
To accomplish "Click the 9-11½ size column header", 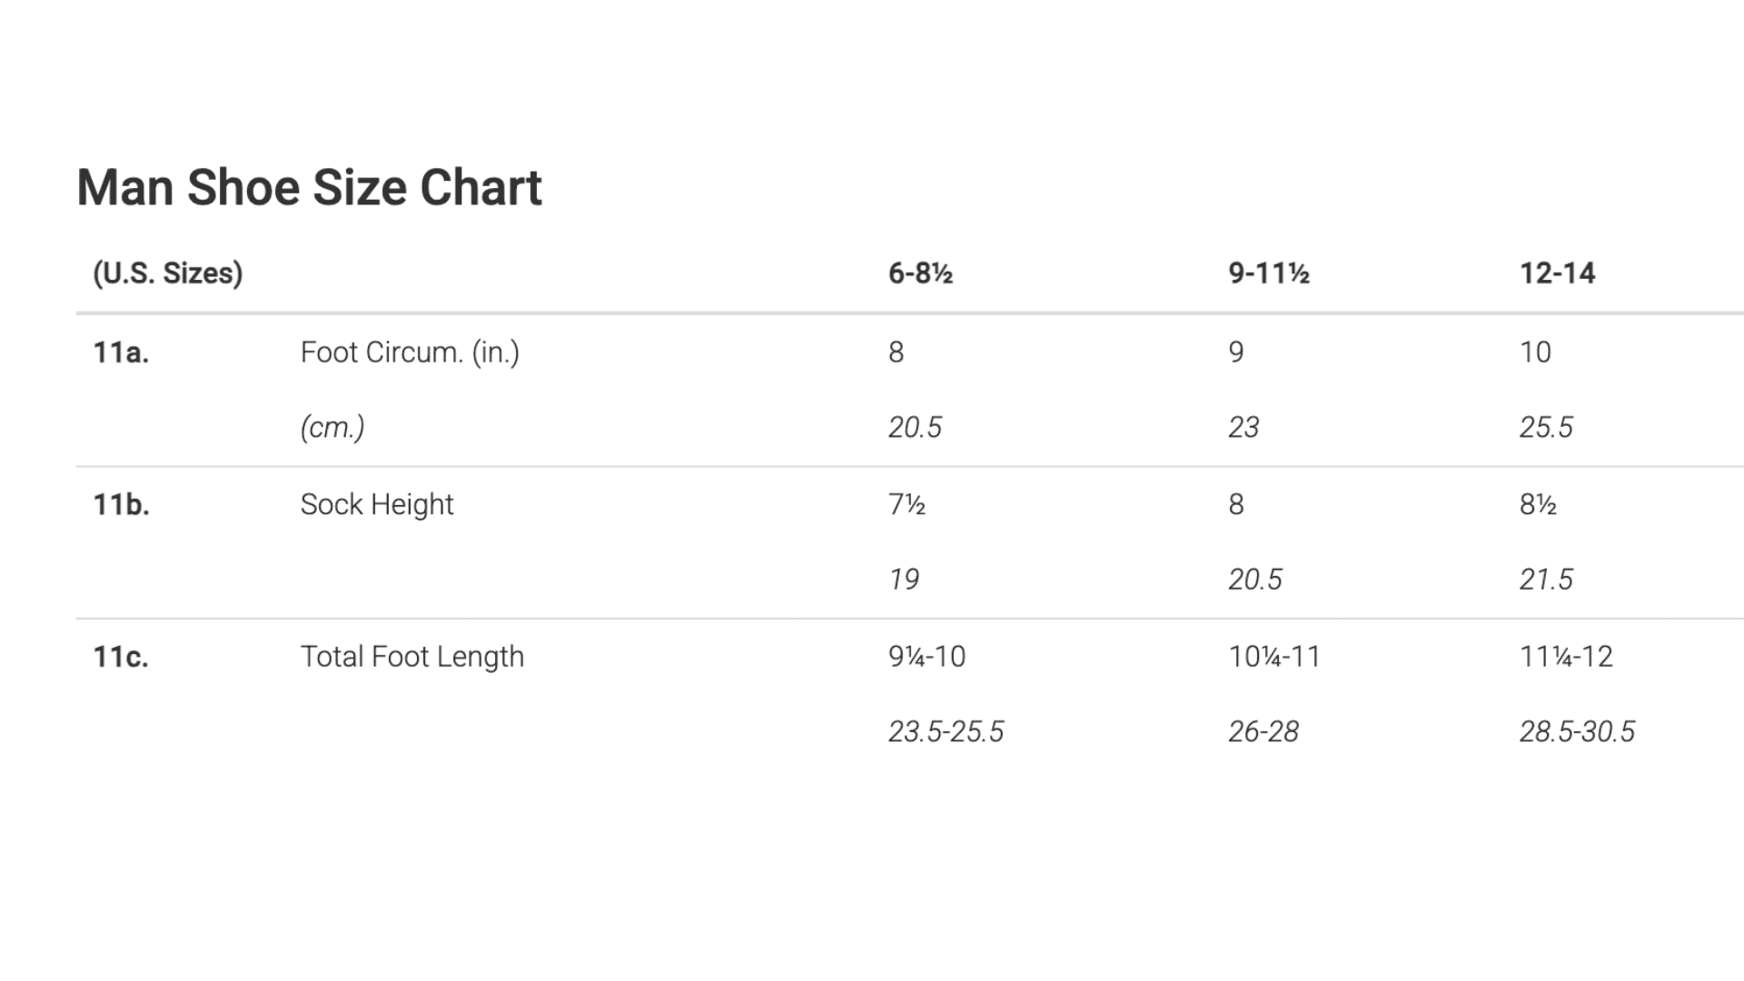I will click(x=1268, y=273).
